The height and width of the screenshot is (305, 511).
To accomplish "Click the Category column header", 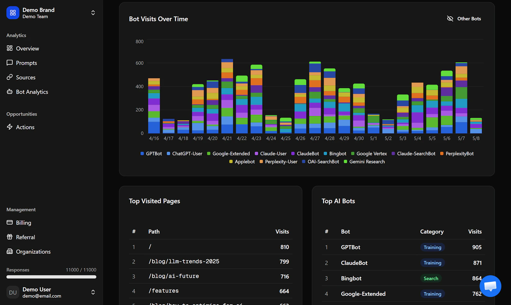I will point(432,232).
